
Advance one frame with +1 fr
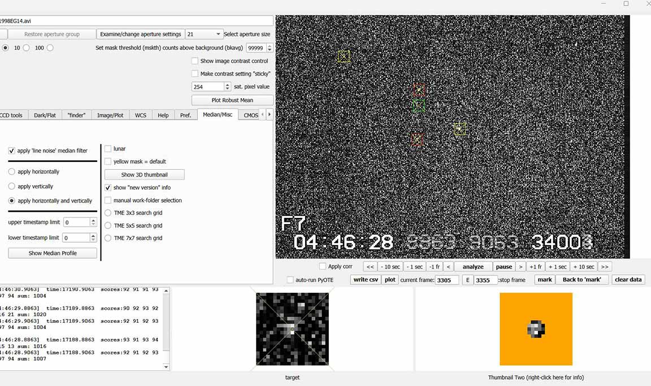[536, 266]
